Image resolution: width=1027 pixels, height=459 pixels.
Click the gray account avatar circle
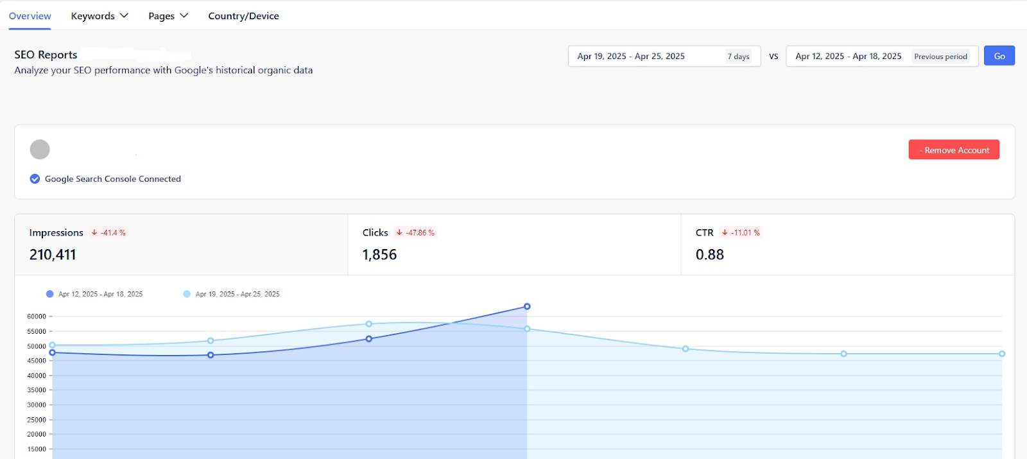(40, 150)
